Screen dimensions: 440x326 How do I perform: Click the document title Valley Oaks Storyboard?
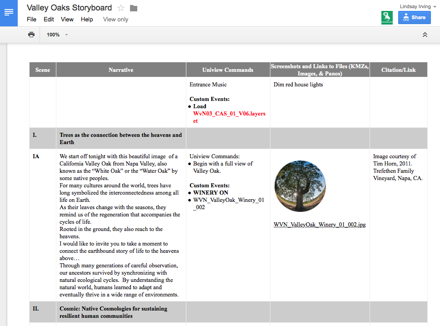click(x=69, y=8)
